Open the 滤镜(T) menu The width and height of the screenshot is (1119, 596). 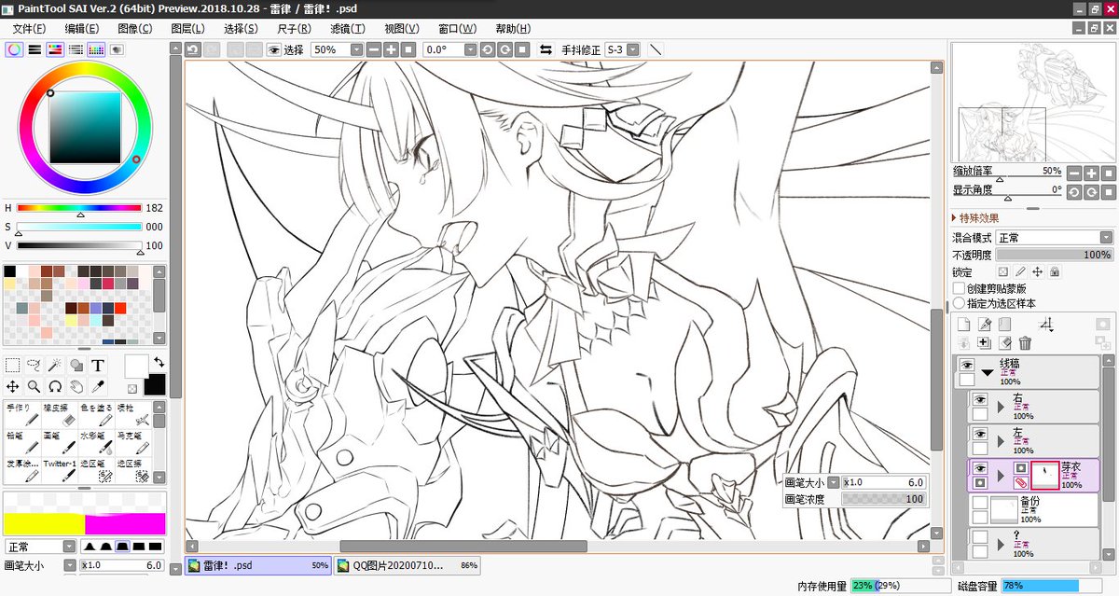click(347, 29)
